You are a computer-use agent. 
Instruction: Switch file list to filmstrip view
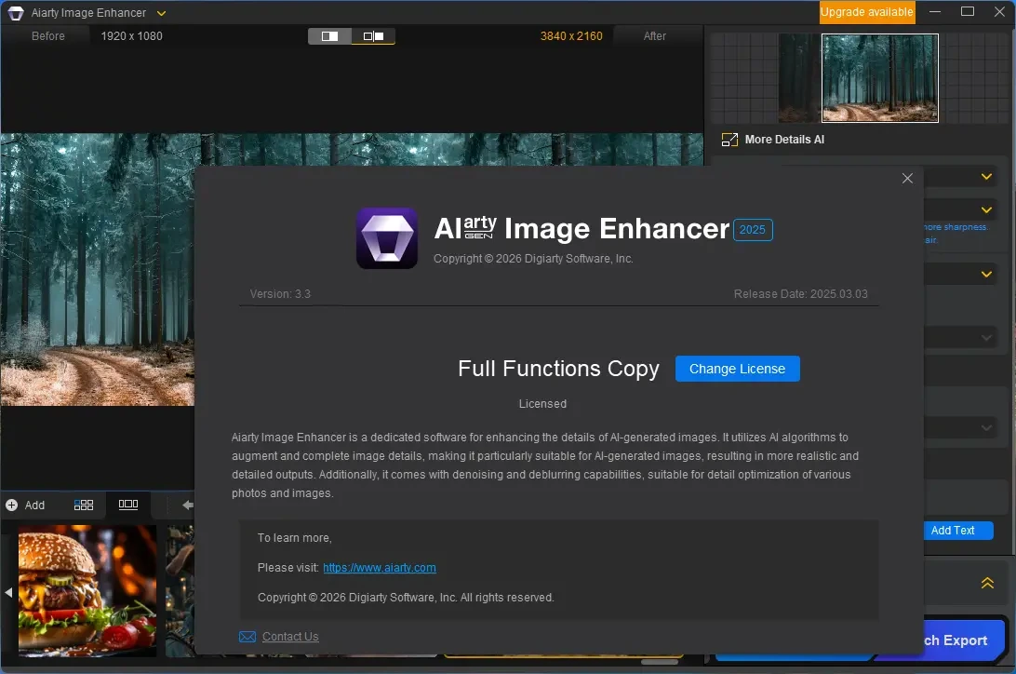click(x=128, y=505)
